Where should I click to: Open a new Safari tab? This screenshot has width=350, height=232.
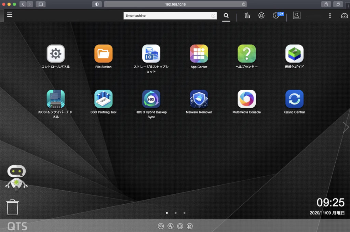point(348,5)
